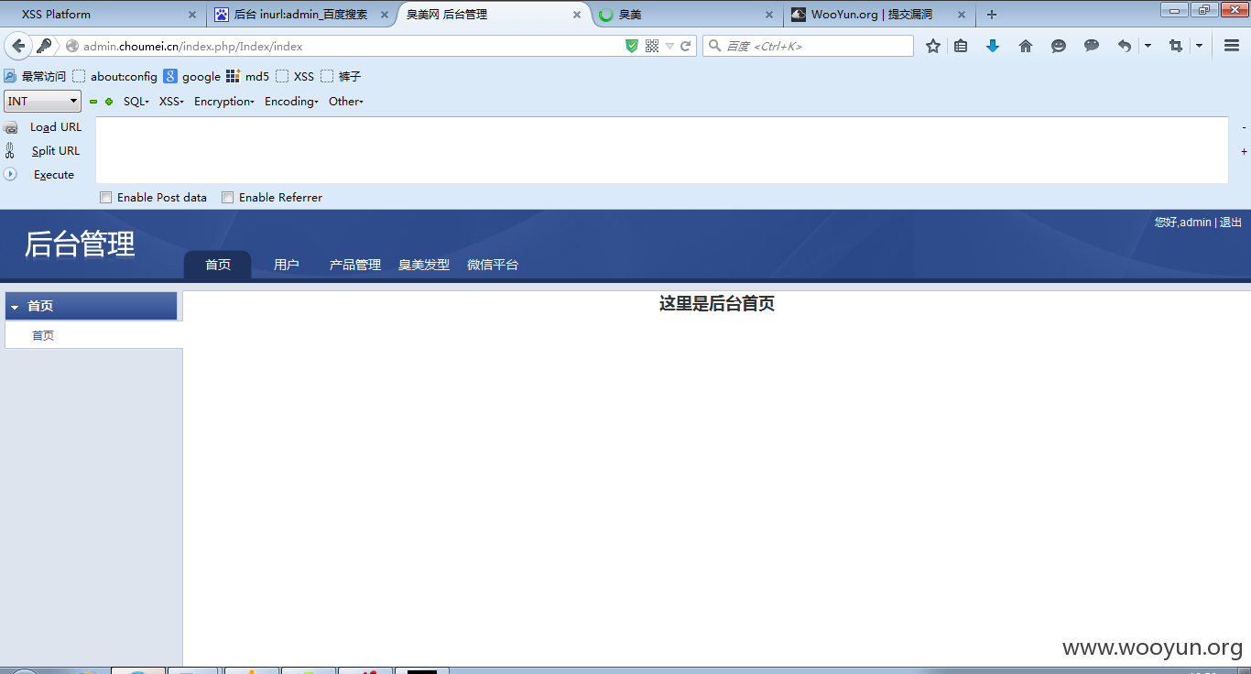The height and width of the screenshot is (674, 1251).
Task: Click the printer icon beside Load URL
Action: tap(11, 127)
